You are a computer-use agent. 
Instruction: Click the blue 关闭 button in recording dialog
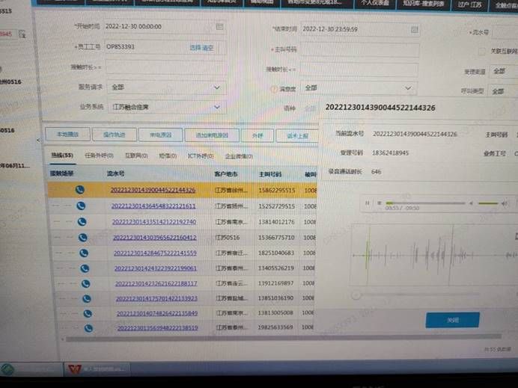(452, 319)
